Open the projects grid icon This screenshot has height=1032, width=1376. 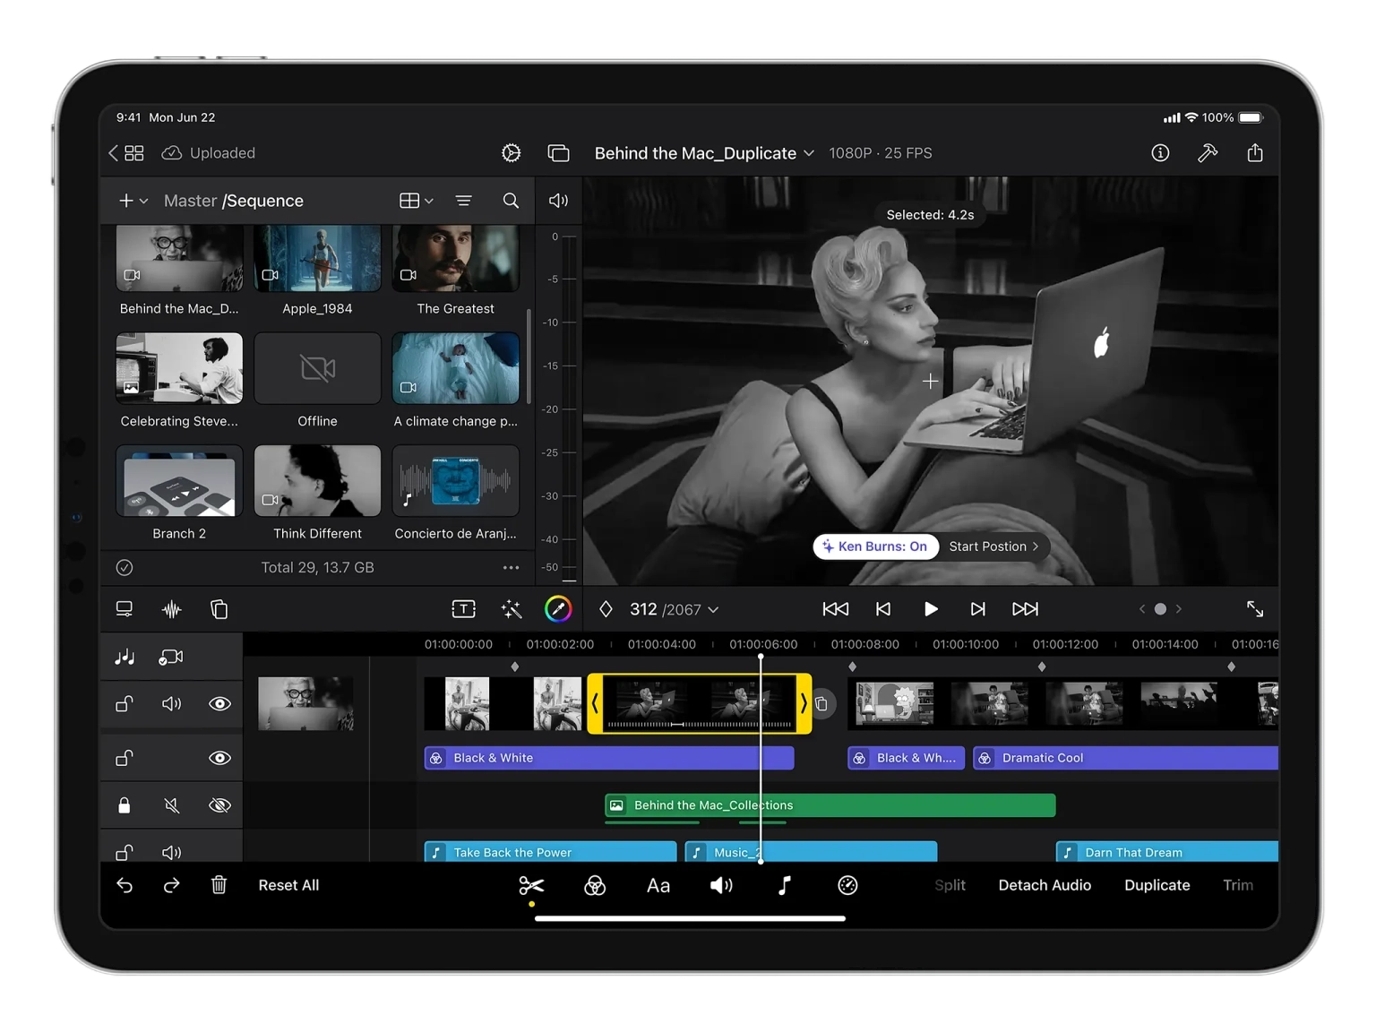coord(134,153)
